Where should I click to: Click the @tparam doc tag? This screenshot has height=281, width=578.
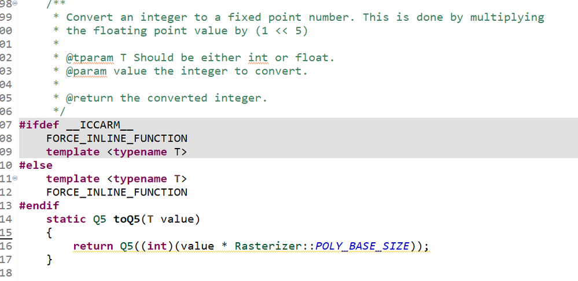tap(90, 58)
